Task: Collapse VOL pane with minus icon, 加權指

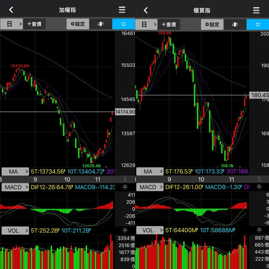Action: tap(125, 230)
